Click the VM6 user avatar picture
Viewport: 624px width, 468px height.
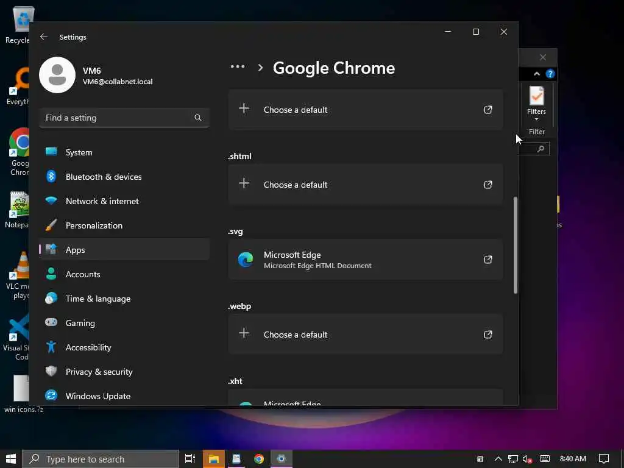57,75
